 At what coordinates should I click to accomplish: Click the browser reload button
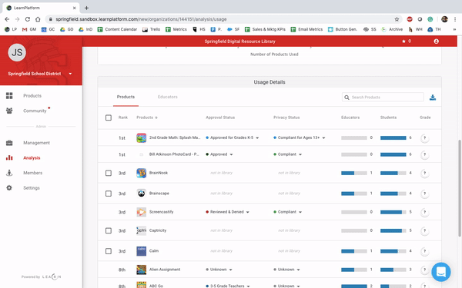point(28,19)
